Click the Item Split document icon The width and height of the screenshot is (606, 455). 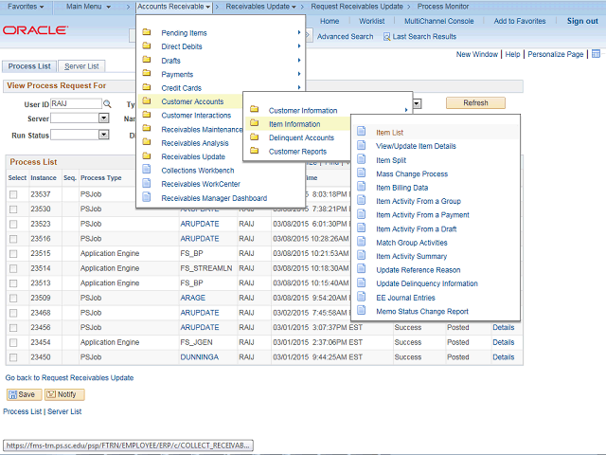click(362, 160)
